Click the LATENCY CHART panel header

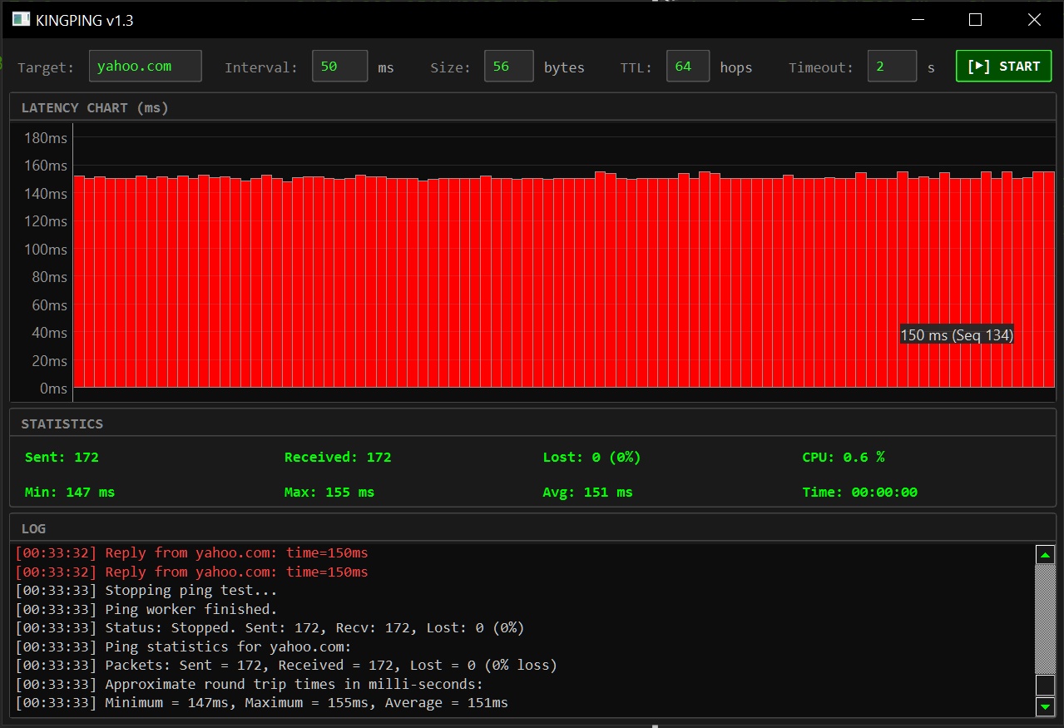coord(95,108)
